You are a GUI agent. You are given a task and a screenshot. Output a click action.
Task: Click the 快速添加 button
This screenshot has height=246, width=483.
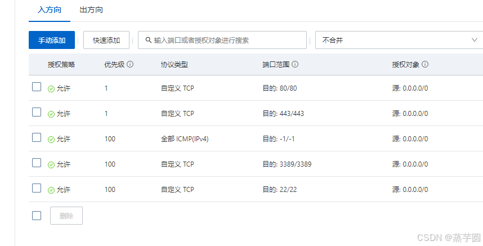point(106,40)
